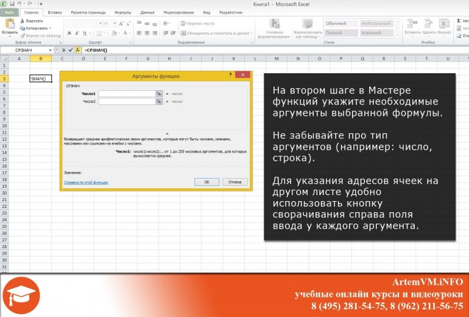This screenshot has height=317, width=469.
Task: Click the Вставить paste icon
Action: tap(10, 24)
